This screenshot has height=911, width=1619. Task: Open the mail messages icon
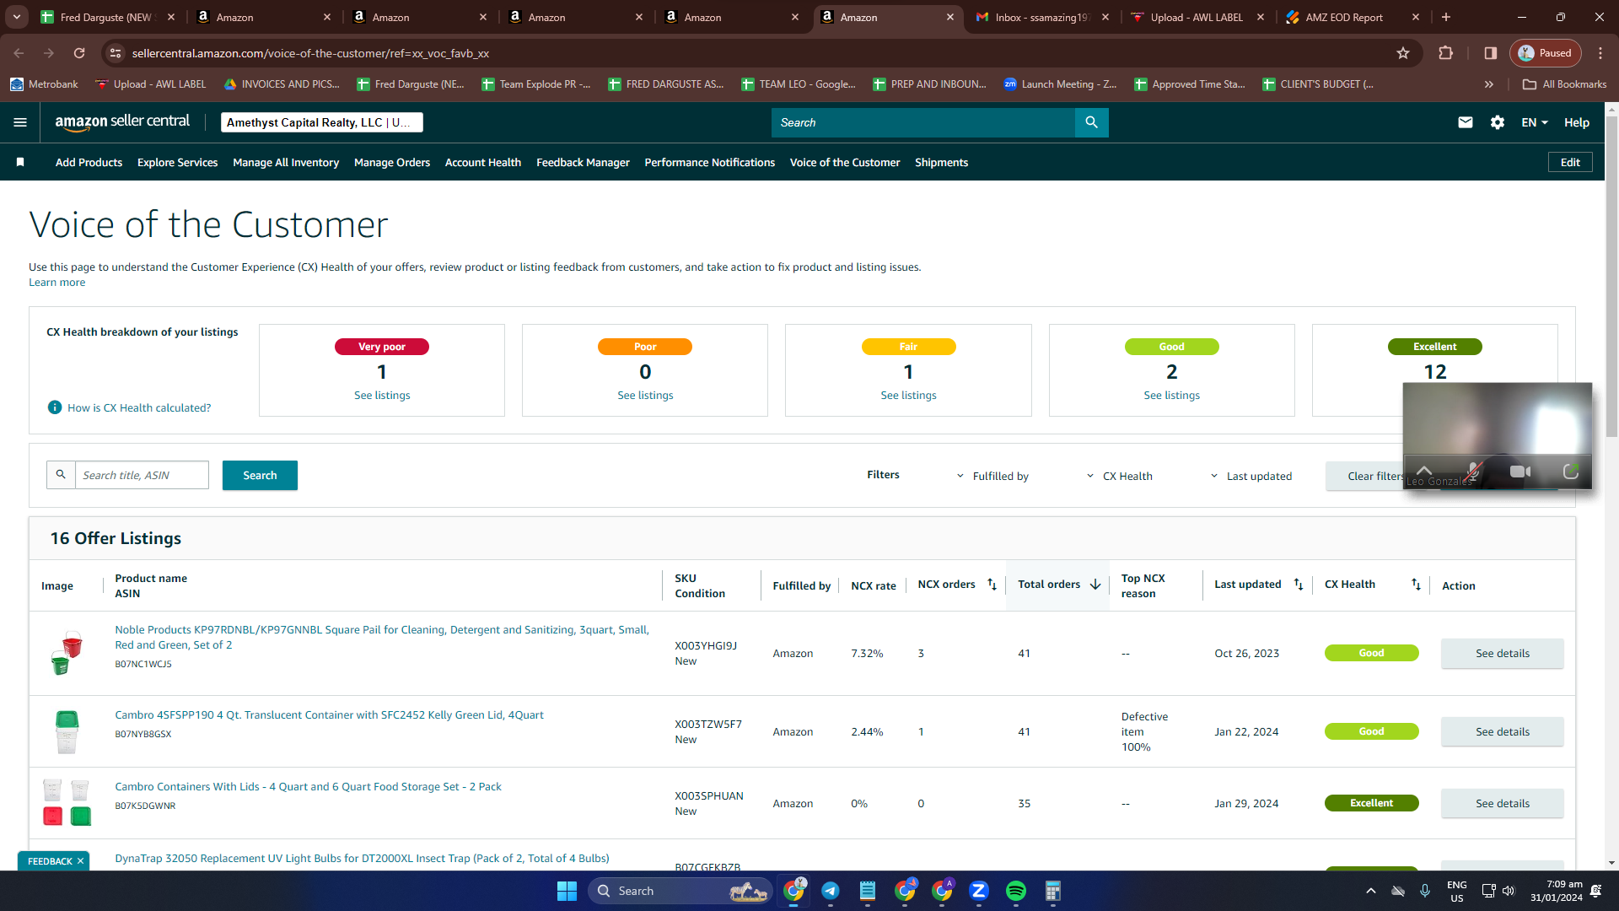1466,123
